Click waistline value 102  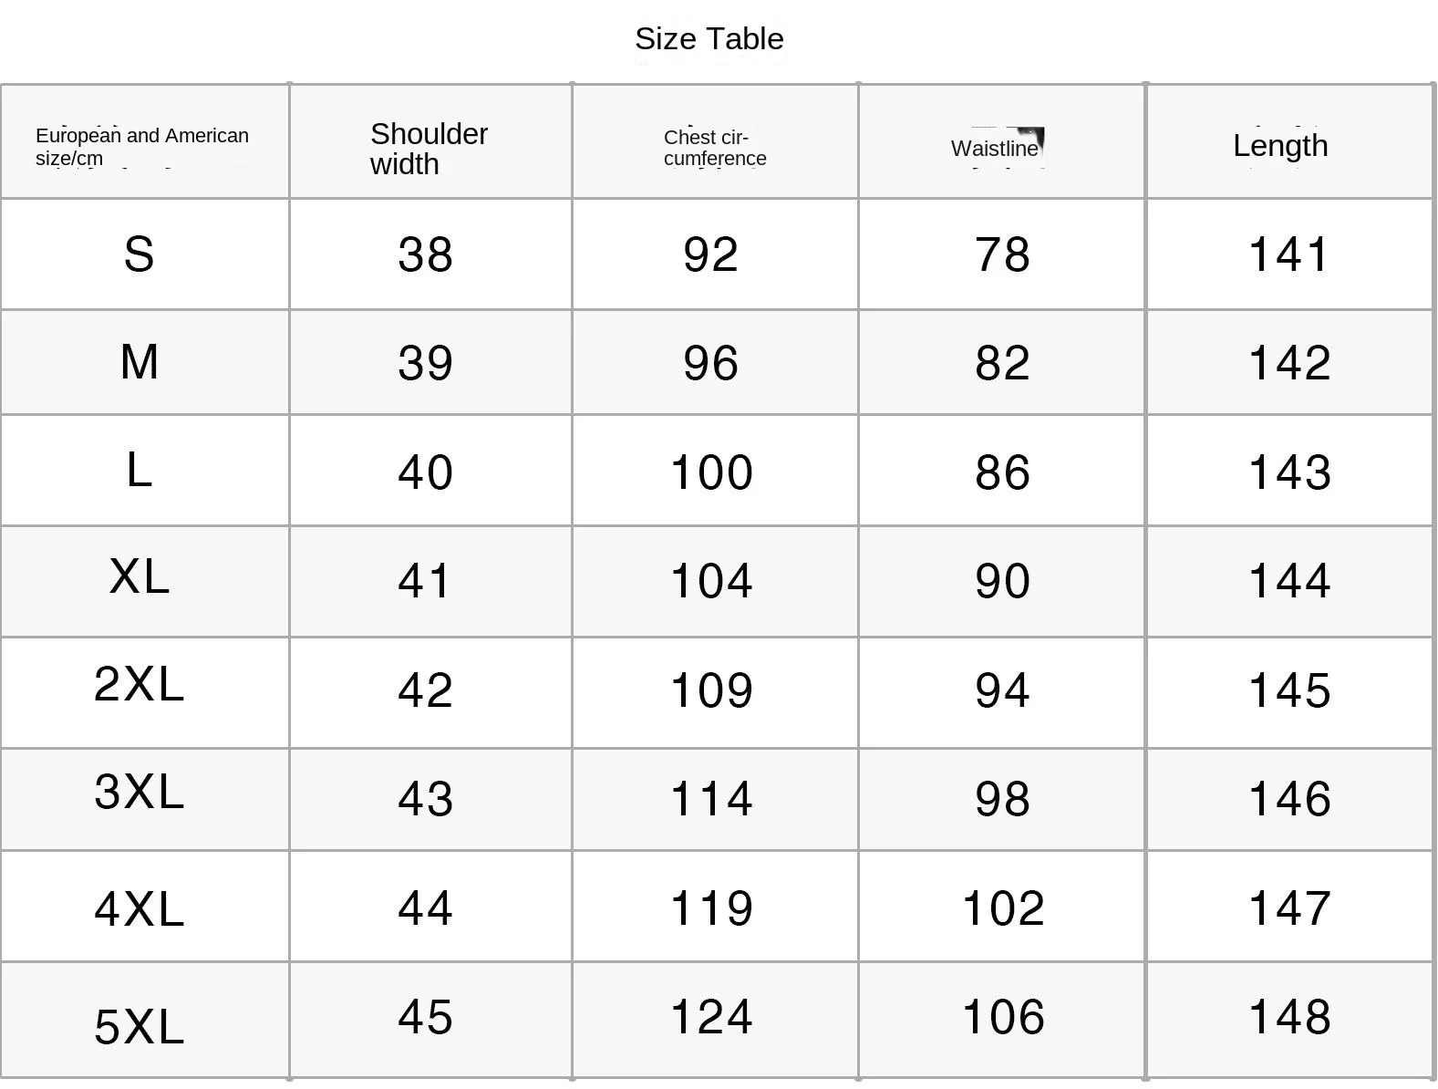1003,908
